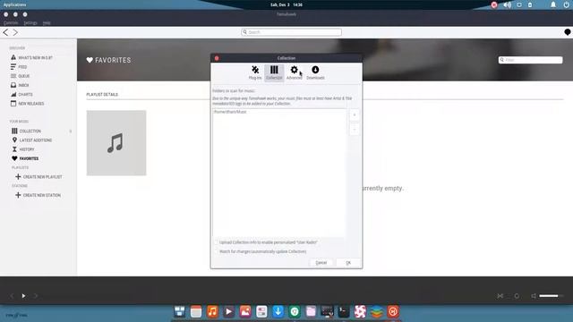Click the playlist cover music note thumbnail
Image resolution: width=573 pixels, height=322 pixels.
click(116, 143)
